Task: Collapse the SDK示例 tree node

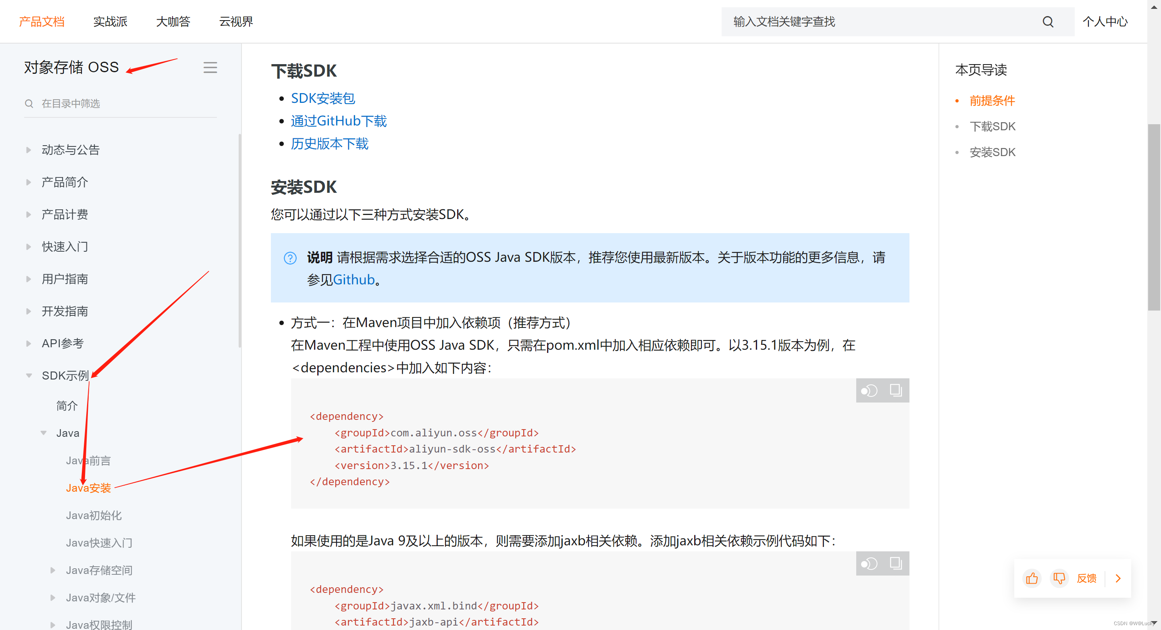Action: click(29, 375)
